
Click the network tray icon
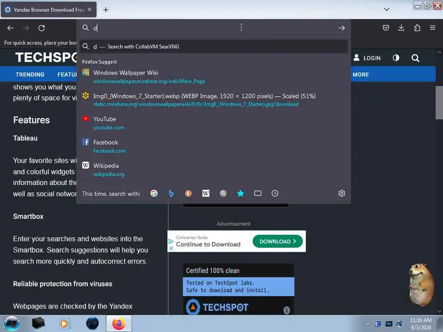[x=389, y=324]
